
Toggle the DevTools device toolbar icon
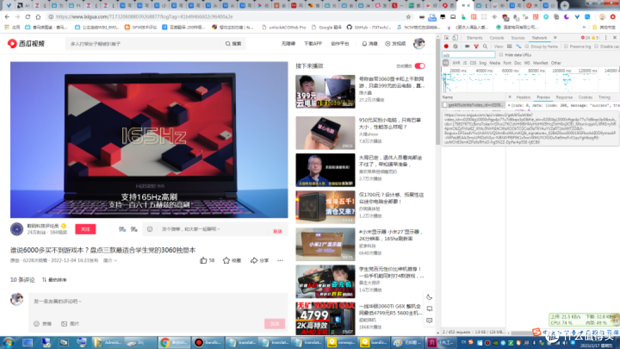(455, 37)
